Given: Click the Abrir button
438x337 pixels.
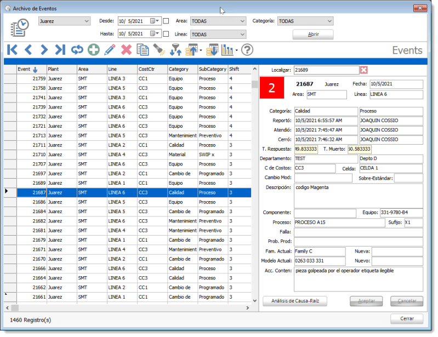Looking at the screenshot, I should (x=313, y=35).
